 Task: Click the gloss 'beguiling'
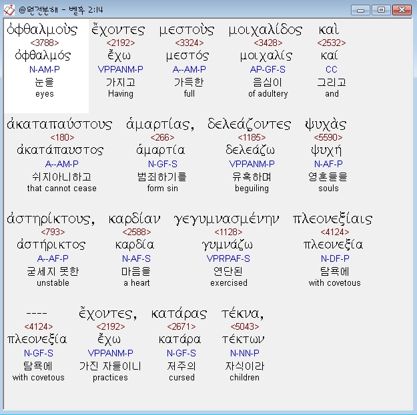point(252,189)
